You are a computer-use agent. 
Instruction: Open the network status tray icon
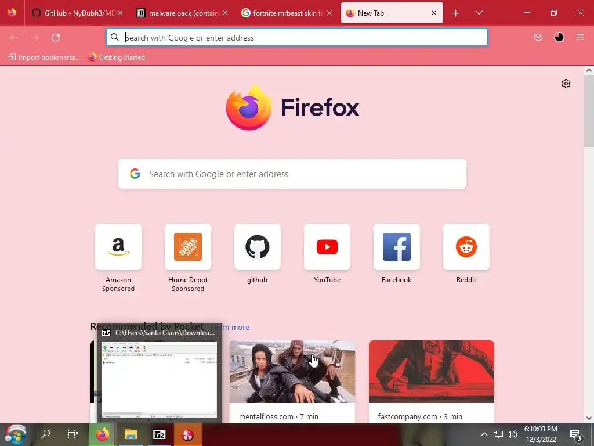tap(498, 434)
